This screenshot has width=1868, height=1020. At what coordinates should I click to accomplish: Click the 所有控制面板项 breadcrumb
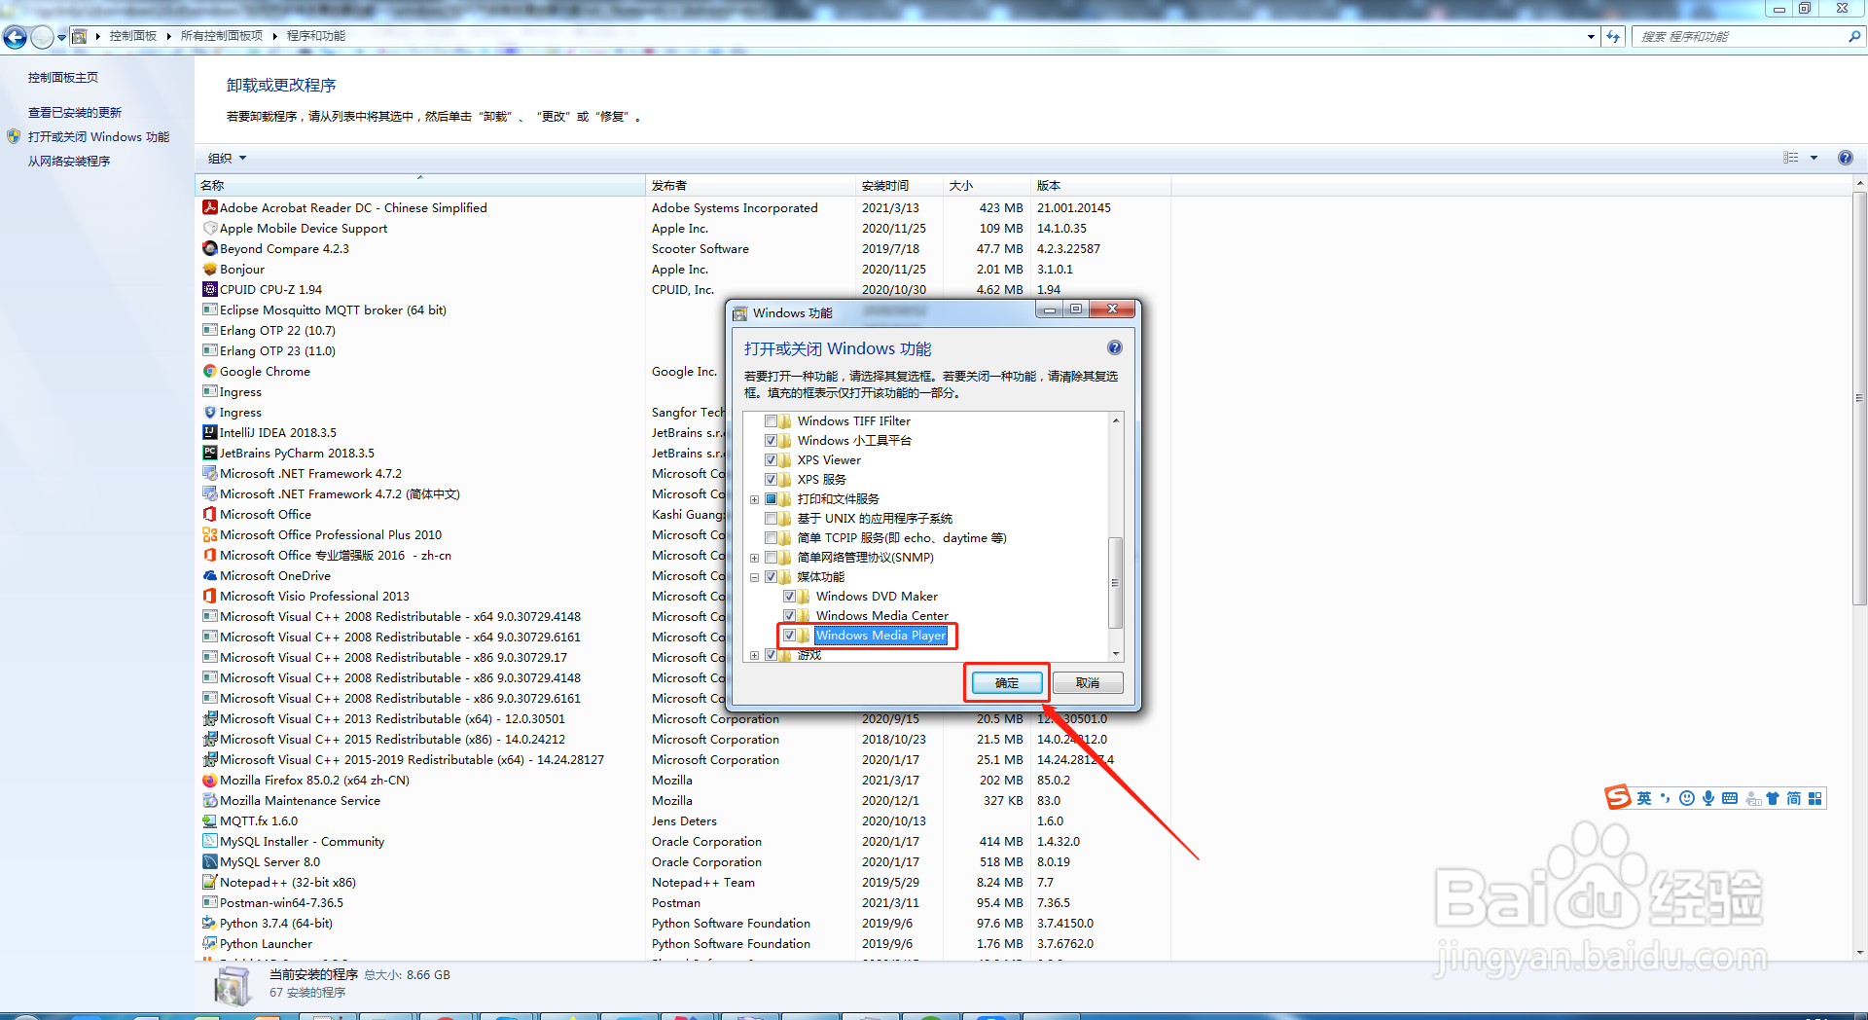(x=222, y=36)
